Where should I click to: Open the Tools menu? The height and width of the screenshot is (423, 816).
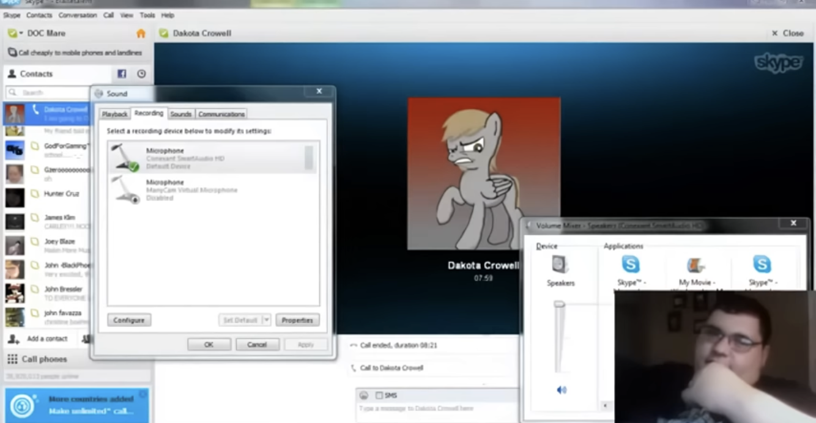pyautogui.click(x=147, y=15)
